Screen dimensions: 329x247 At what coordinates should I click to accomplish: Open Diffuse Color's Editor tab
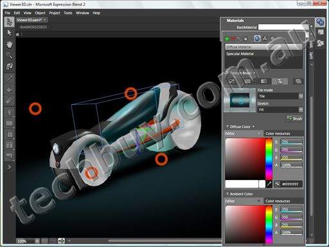coord(243,133)
